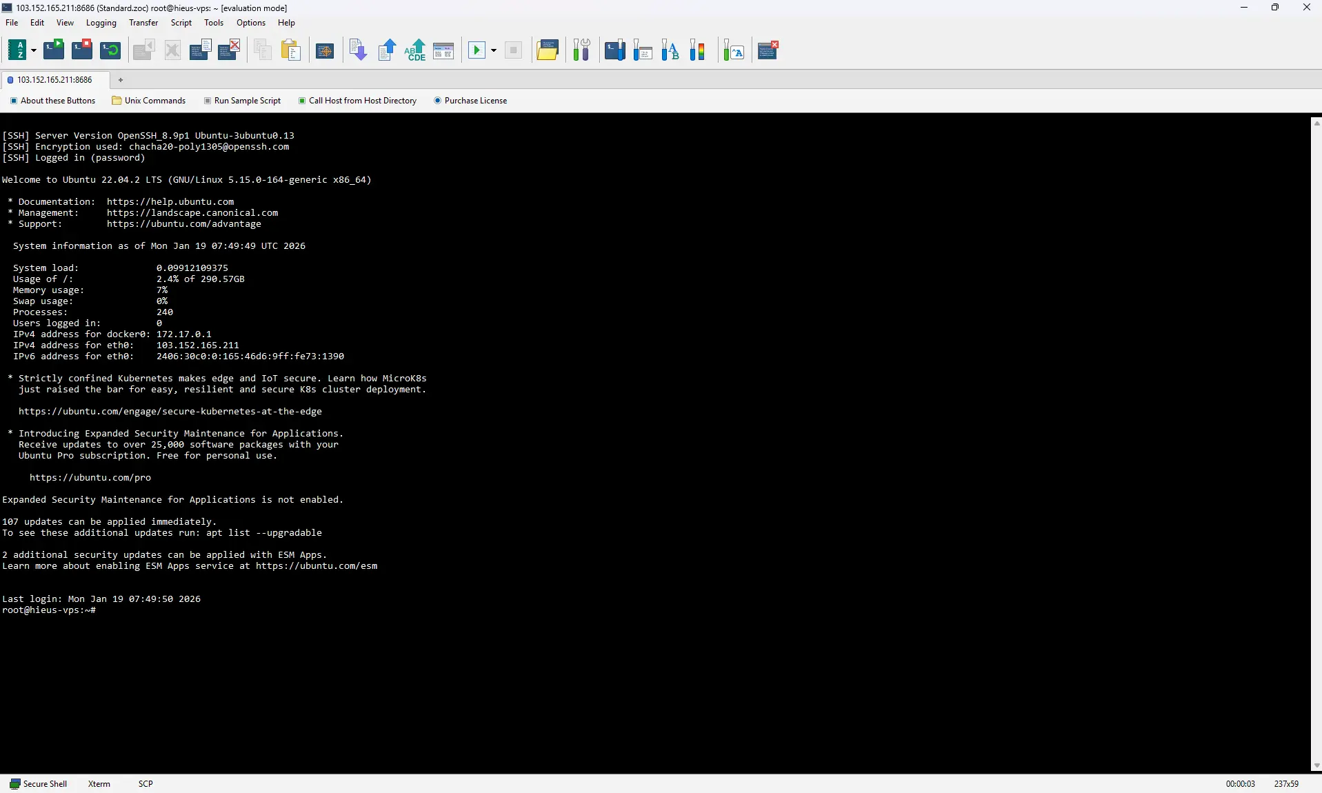Click the https://ubuntu.com/esm URL
Screen dimensions: 1322x793
(317, 566)
